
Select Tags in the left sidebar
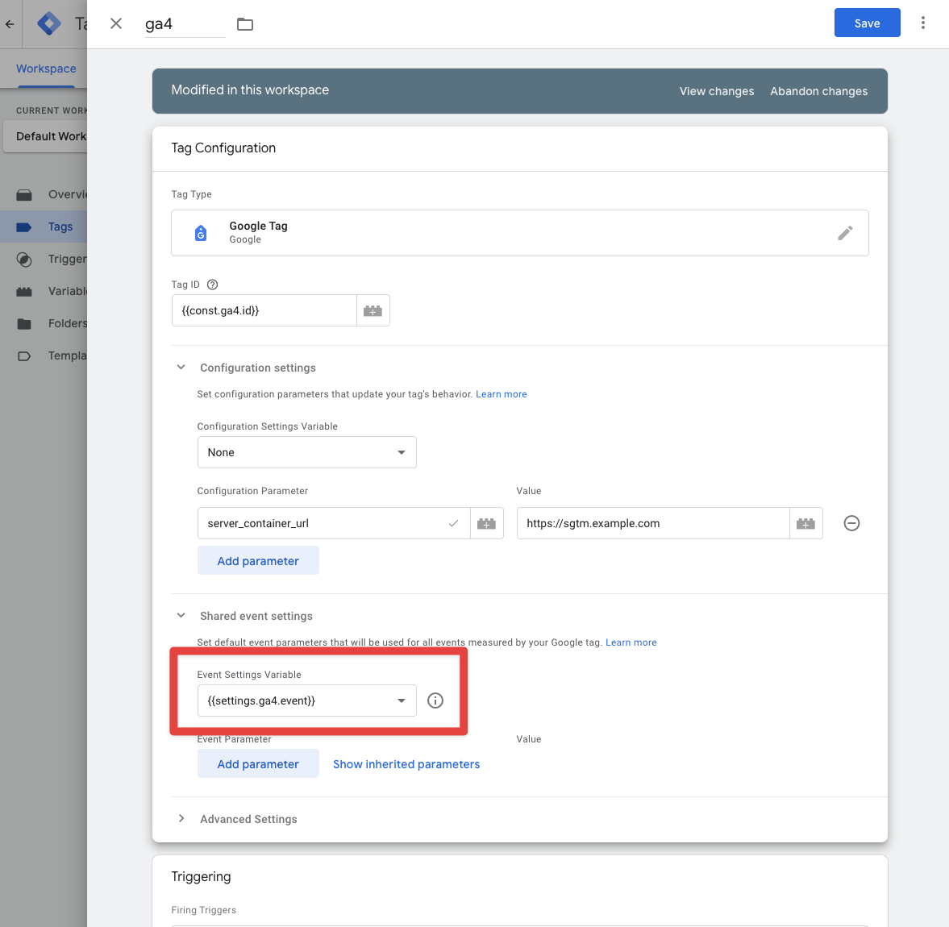tap(60, 227)
